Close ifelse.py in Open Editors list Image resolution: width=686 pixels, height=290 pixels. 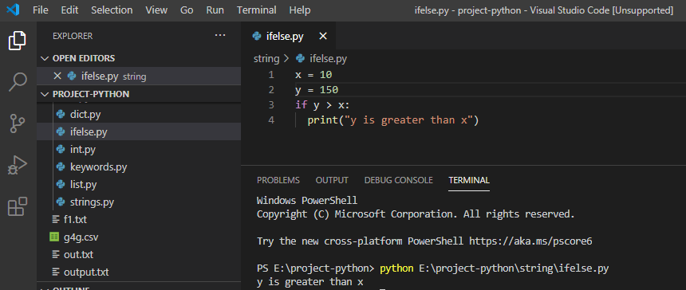pos(57,76)
